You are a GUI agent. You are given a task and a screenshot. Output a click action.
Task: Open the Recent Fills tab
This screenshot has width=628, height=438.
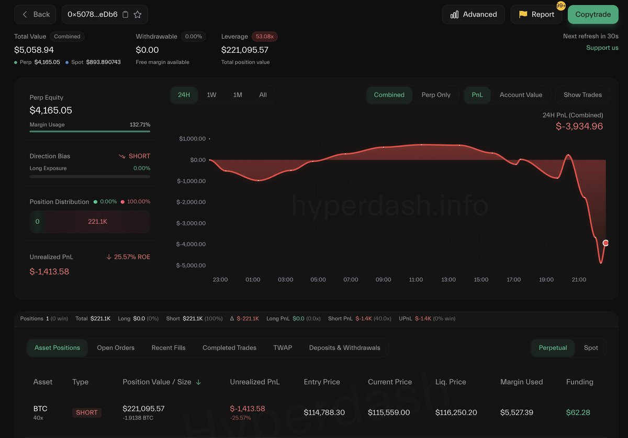tap(169, 348)
